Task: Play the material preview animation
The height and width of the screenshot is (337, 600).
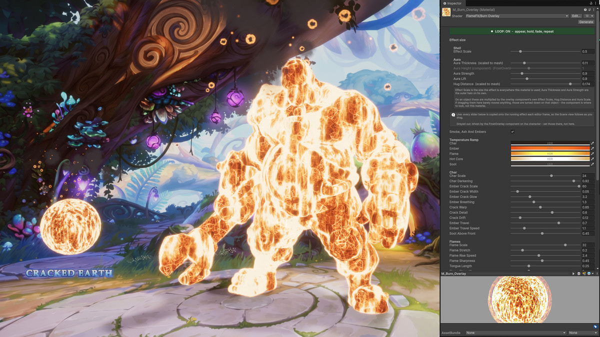Action: pos(573,274)
